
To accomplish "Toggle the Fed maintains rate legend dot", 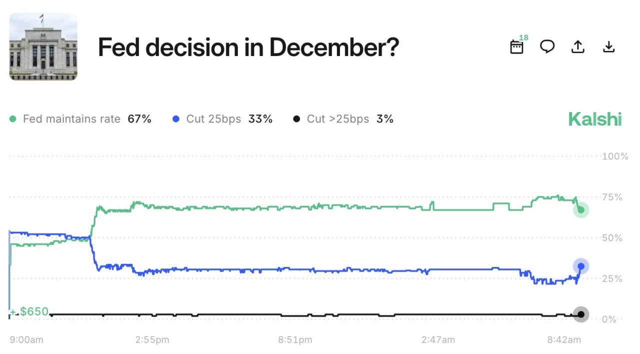I will point(13,119).
